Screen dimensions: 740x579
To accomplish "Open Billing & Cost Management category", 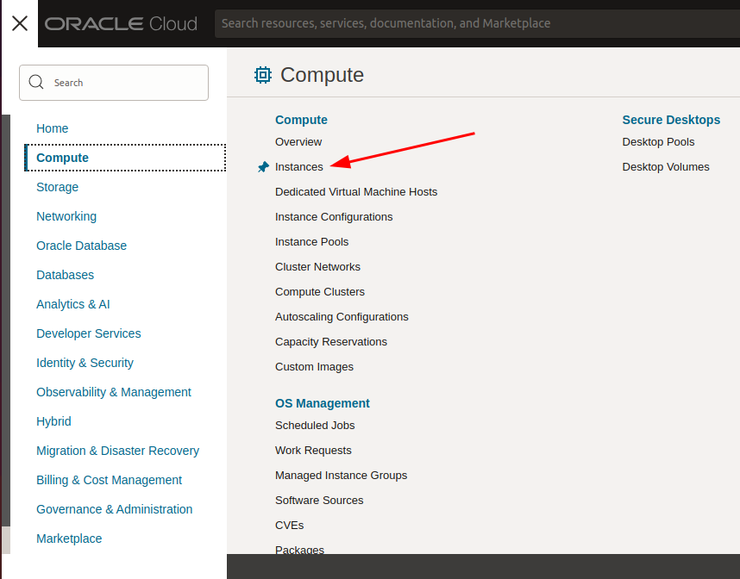I will [x=109, y=480].
